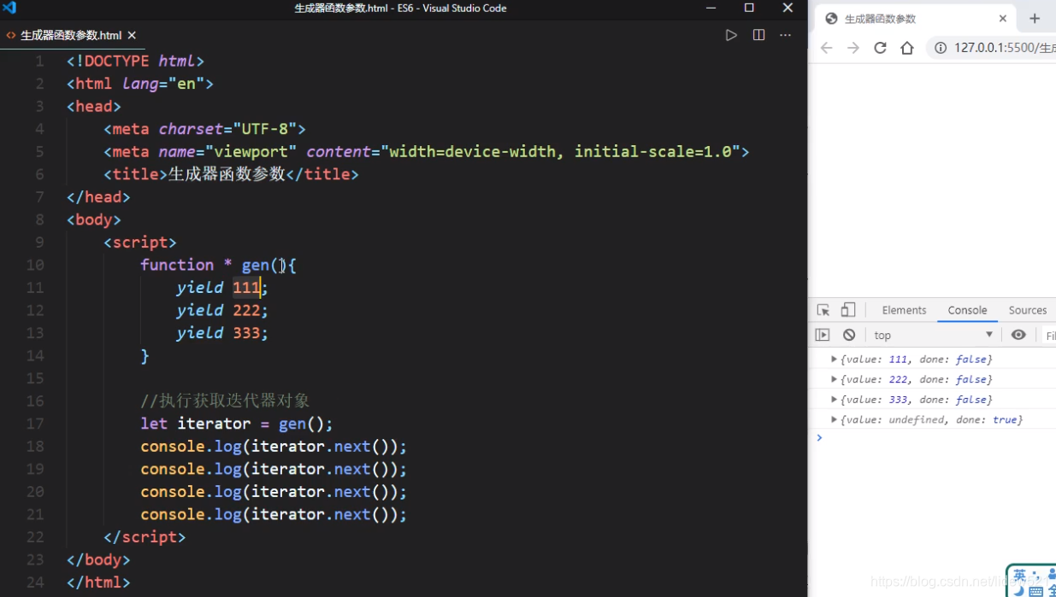The image size is (1056, 597).
Task: Click the comment //执行获取迭代器对象
Action: pos(226,401)
